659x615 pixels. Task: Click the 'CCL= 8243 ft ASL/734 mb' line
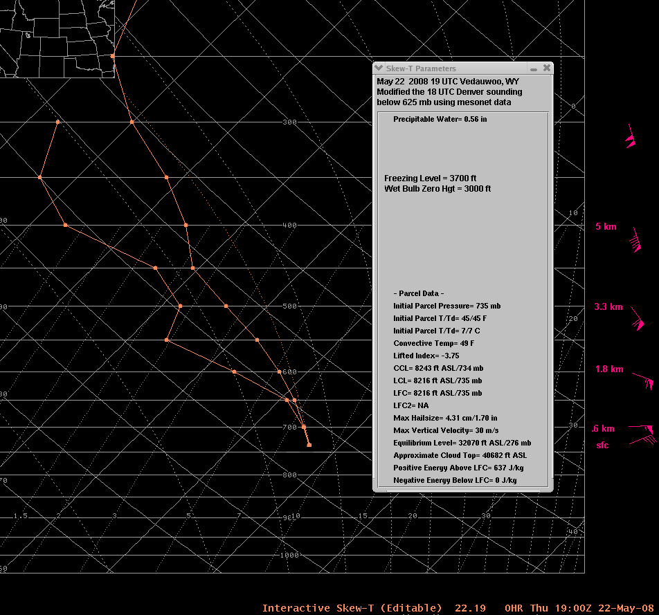pos(438,369)
